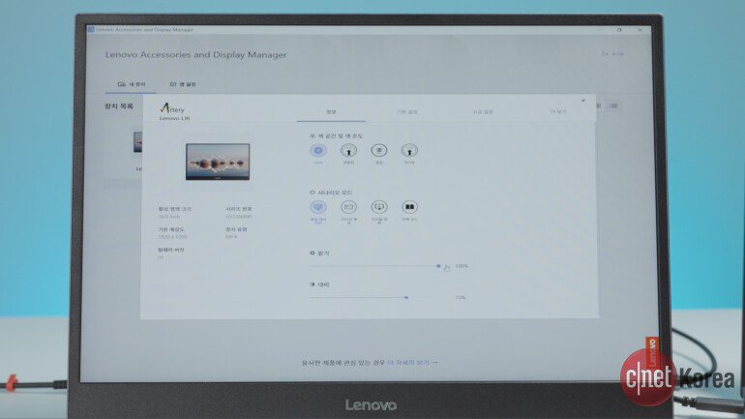Switch to list view in the device list
This screenshot has height=419, width=745.
(613, 105)
